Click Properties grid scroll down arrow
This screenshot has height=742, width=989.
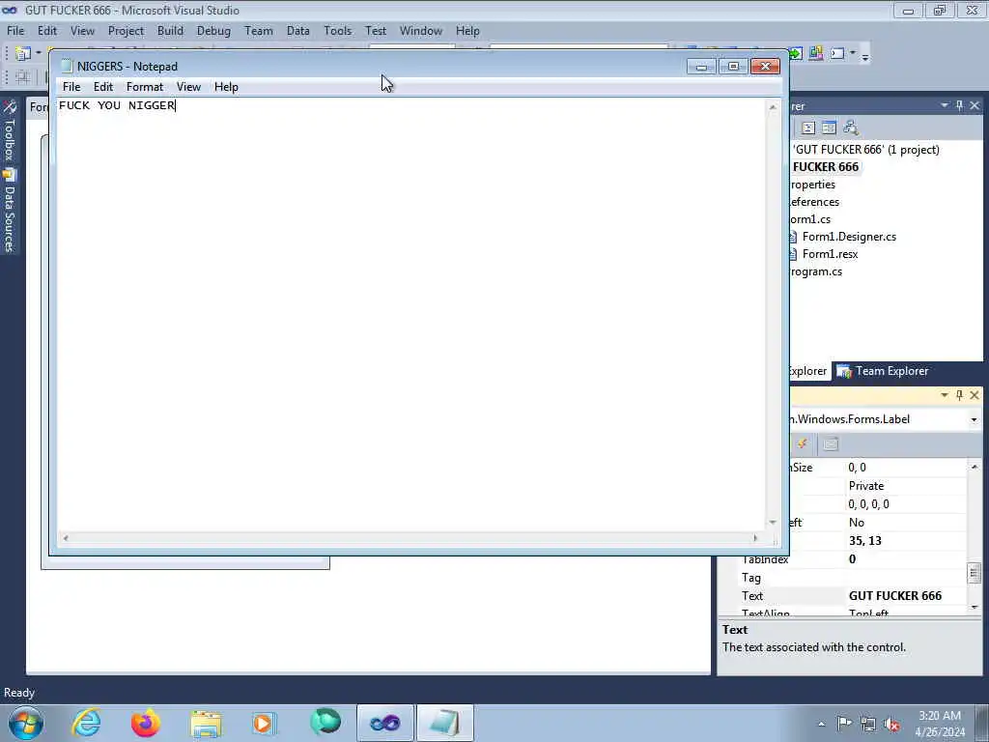pyautogui.click(x=975, y=607)
